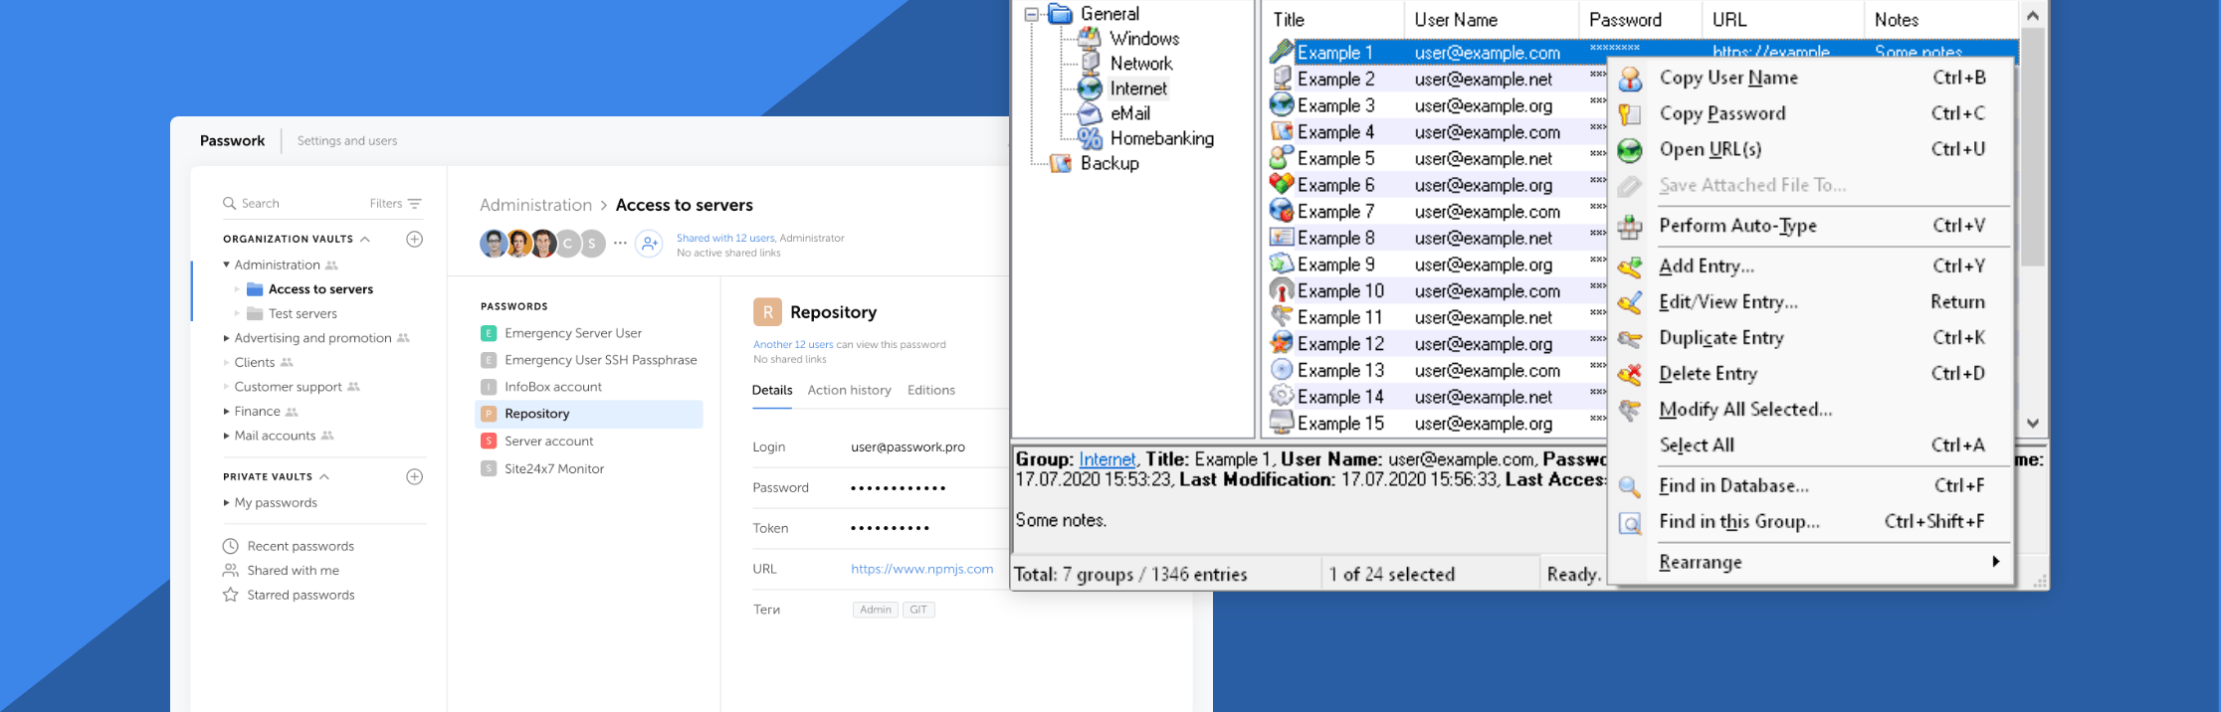Open the Details tab
The height and width of the screenshot is (712, 2221).
(x=772, y=390)
